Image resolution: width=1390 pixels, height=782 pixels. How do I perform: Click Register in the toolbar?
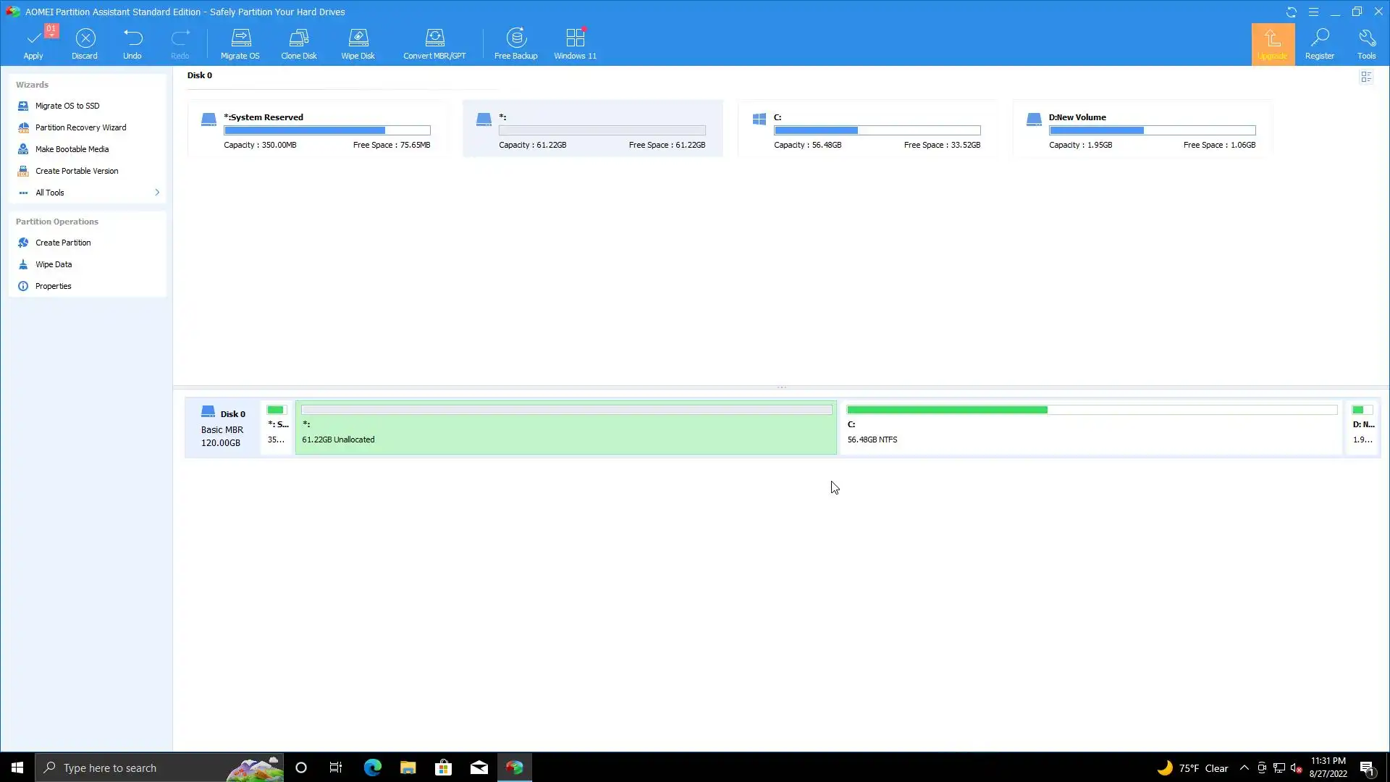pos(1319,43)
